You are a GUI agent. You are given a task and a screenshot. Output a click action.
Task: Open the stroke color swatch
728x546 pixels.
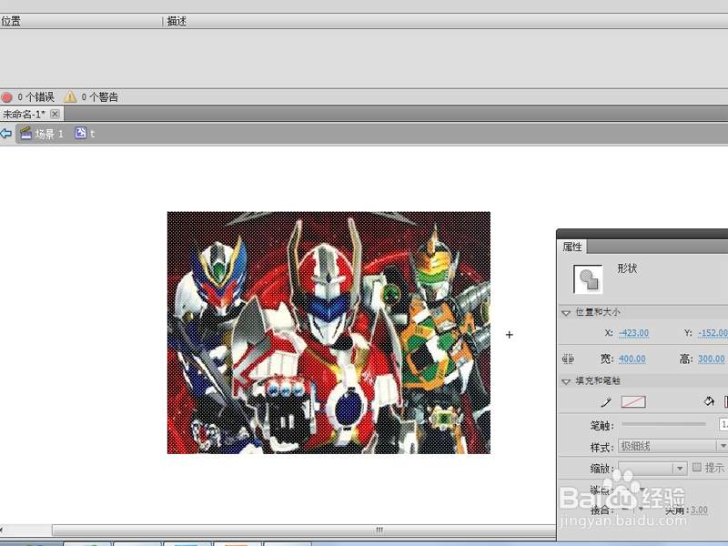click(633, 401)
